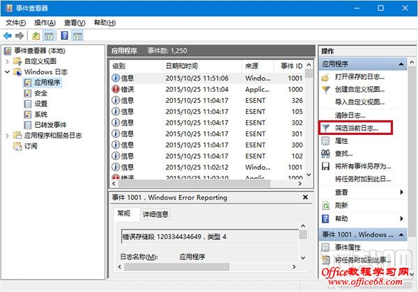Switch to the 常规 tab
This screenshot has height=292, width=418.
tap(125, 213)
